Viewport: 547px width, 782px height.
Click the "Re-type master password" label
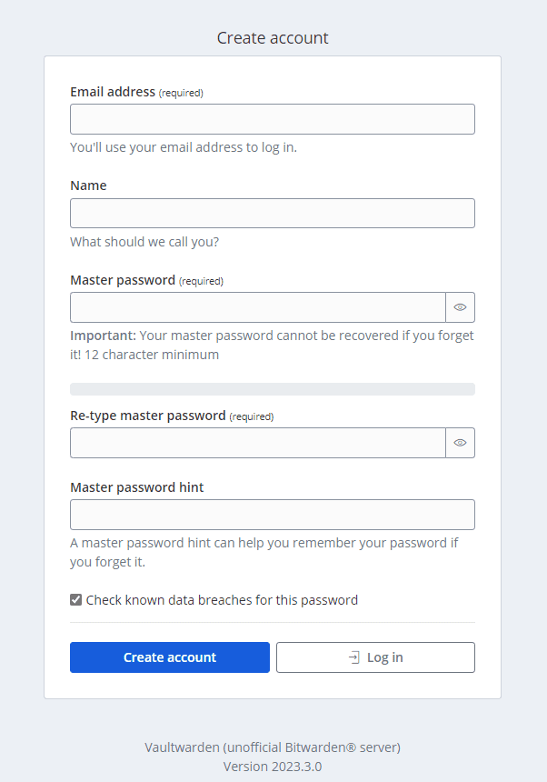point(147,416)
